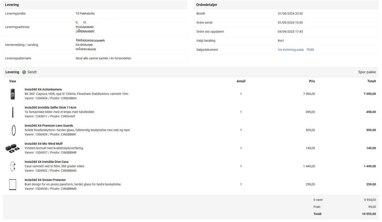
Task: Select the Til Pakkeboks delivery method text
Action: 85,13
